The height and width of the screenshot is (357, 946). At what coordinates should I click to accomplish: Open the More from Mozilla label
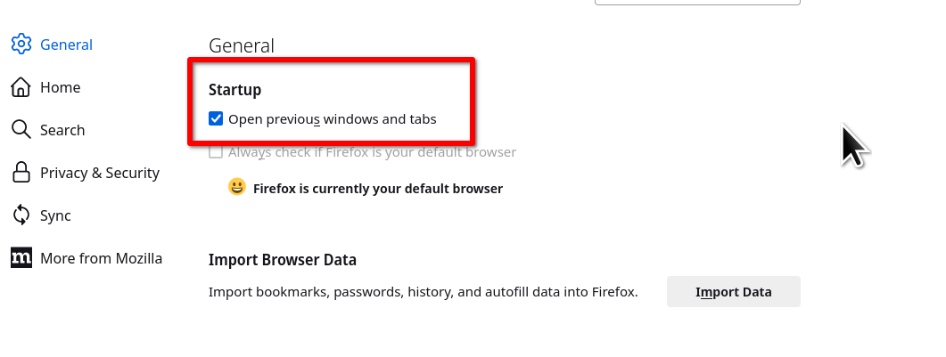(x=101, y=258)
